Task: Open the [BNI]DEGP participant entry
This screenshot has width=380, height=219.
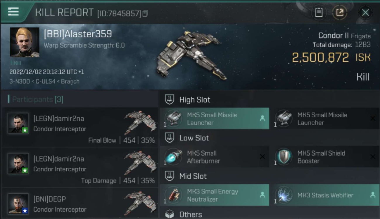Action: click(x=80, y=204)
